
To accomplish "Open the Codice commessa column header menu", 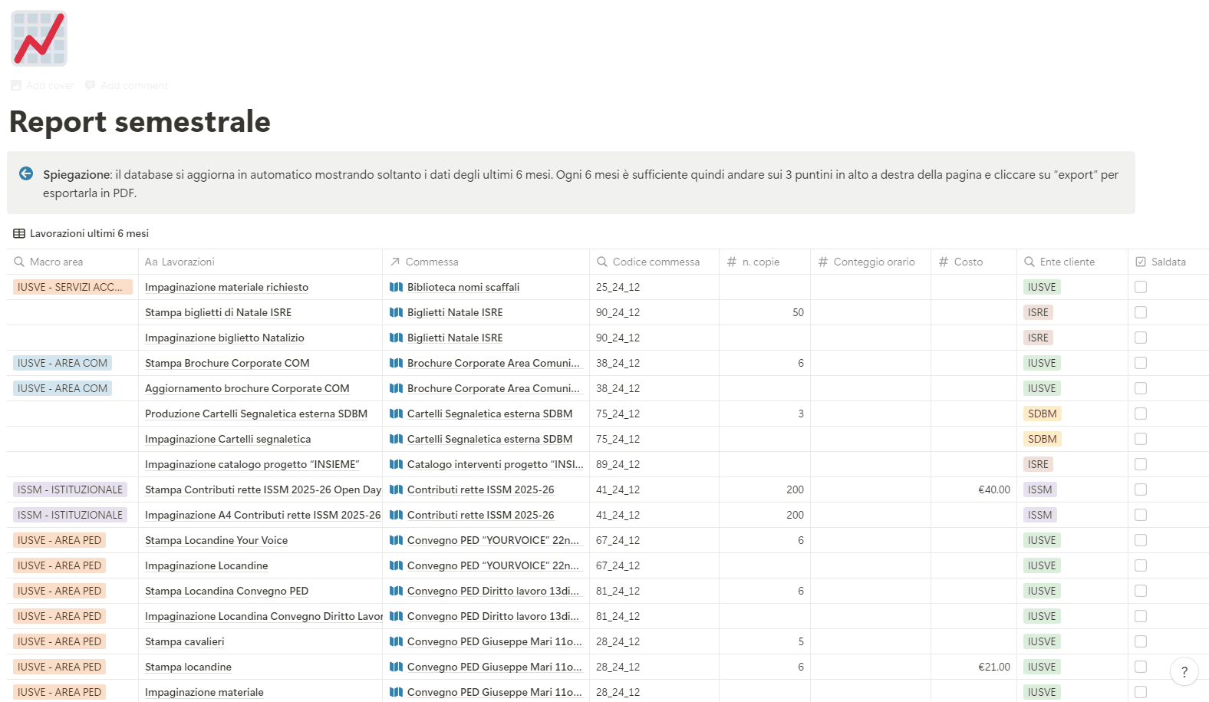I will pyautogui.click(x=654, y=262).
